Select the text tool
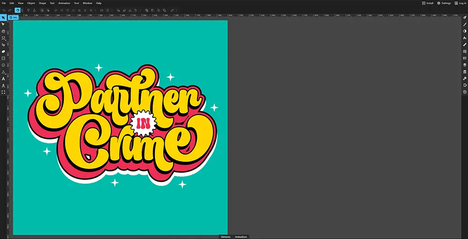This screenshot has width=468, height=239. pos(3,79)
